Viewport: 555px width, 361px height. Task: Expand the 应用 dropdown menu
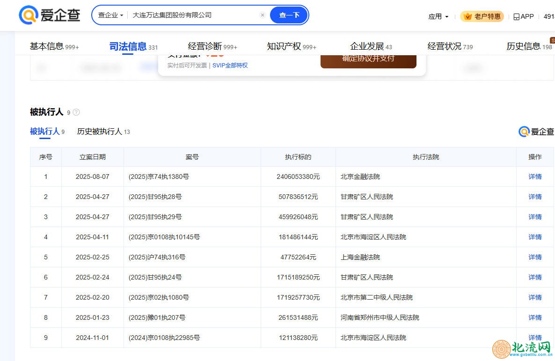click(438, 16)
